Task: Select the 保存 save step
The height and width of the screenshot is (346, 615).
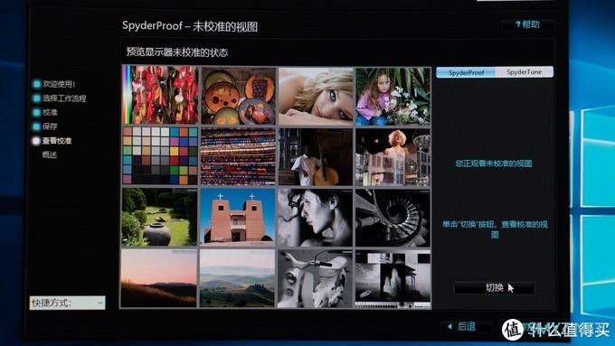Action: pyautogui.click(x=50, y=126)
